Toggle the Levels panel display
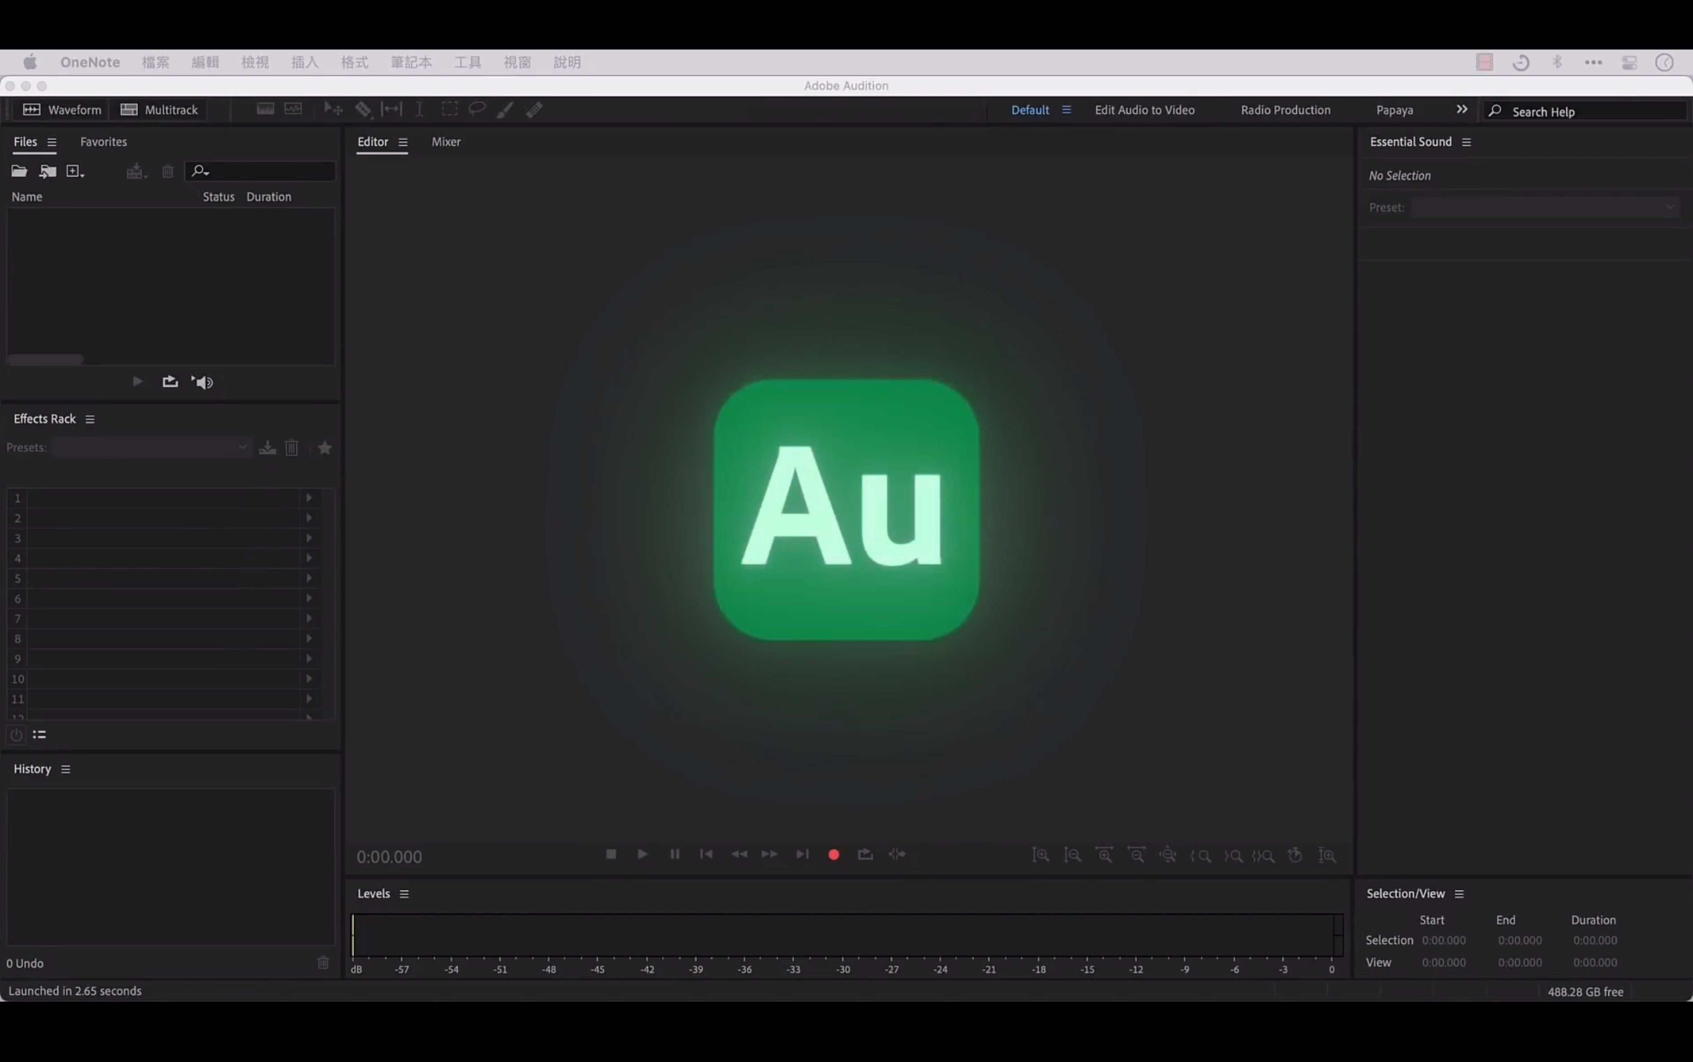The height and width of the screenshot is (1062, 1693). pos(373,893)
